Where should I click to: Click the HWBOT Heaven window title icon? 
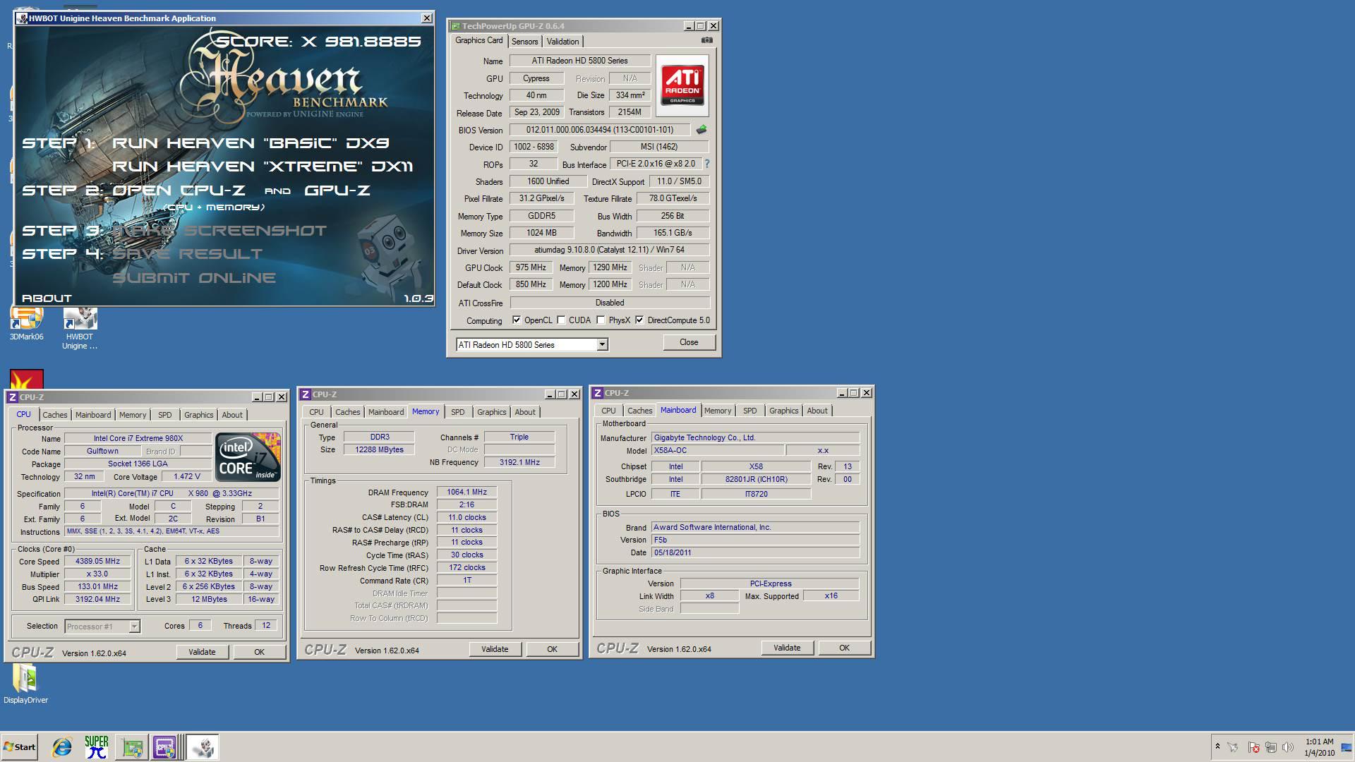[x=22, y=18]
